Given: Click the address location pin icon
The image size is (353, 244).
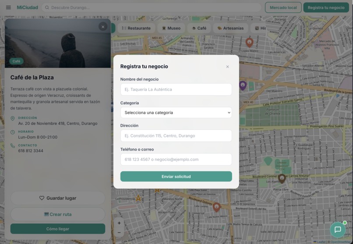Looking at the screenshot, I should point(13,118).
